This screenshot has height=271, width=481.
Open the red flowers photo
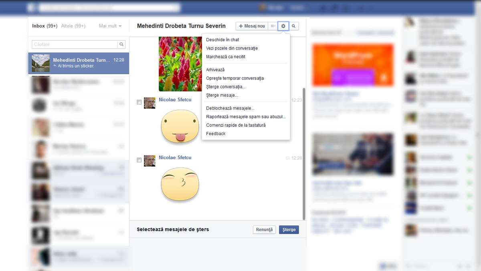click(180, 64)
